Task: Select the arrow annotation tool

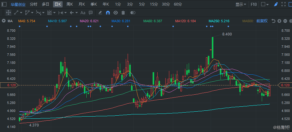Action: point(72,13)
